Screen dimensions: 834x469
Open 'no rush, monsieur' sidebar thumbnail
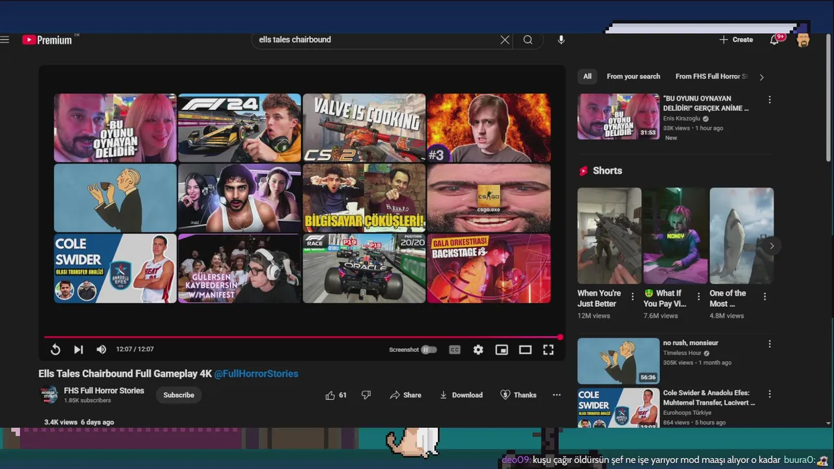coord(618,361)
